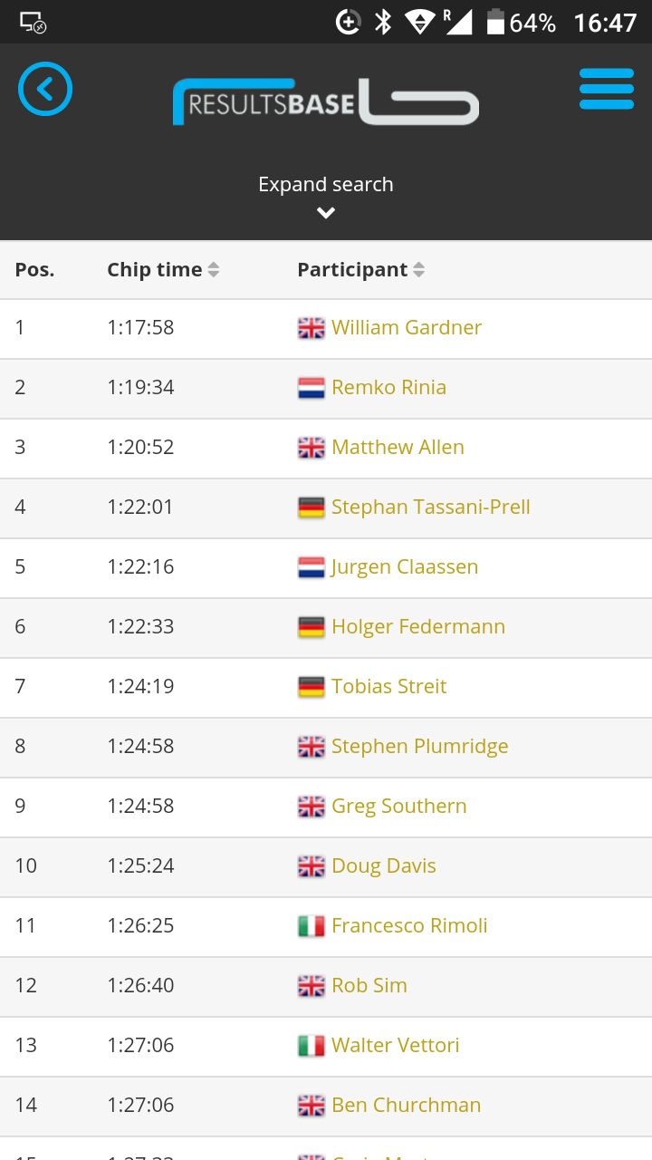
Task: View Stephen Plumridge's result details
Action: 420,746
